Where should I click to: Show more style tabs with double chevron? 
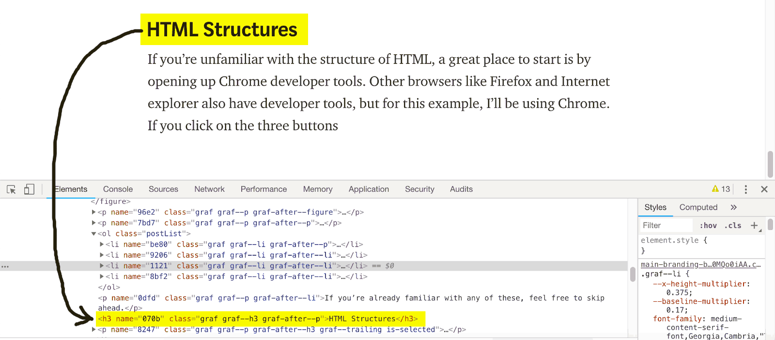point(733,207)
